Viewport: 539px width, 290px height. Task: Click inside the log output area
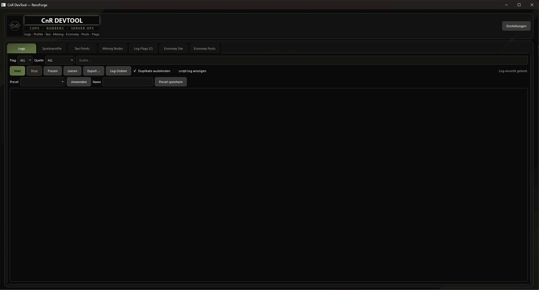coord(269,185)
